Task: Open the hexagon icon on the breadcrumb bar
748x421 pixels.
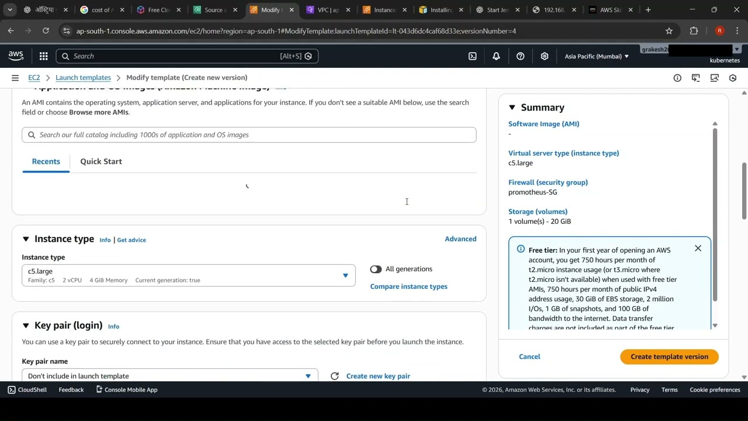Action: point(733,78)
